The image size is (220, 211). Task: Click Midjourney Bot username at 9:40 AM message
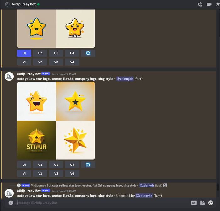coord(29,191)
